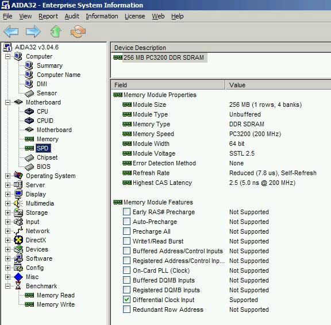Viewport: 331px width, 325px height.
Task: Expand the Server tree node
Action: [x=7, y=185]
